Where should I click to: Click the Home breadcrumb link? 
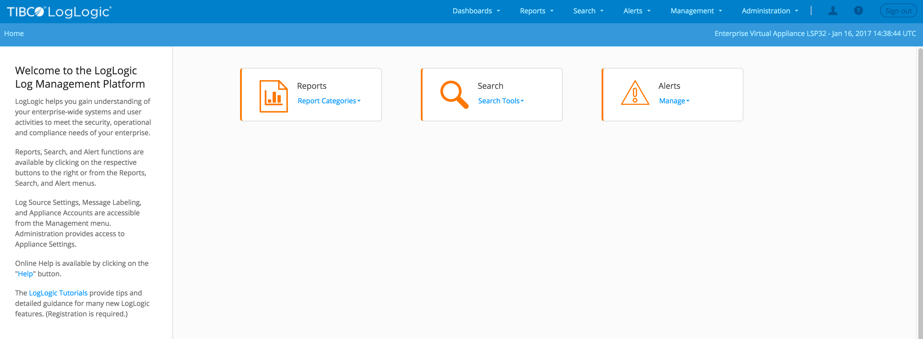(14, 34)
